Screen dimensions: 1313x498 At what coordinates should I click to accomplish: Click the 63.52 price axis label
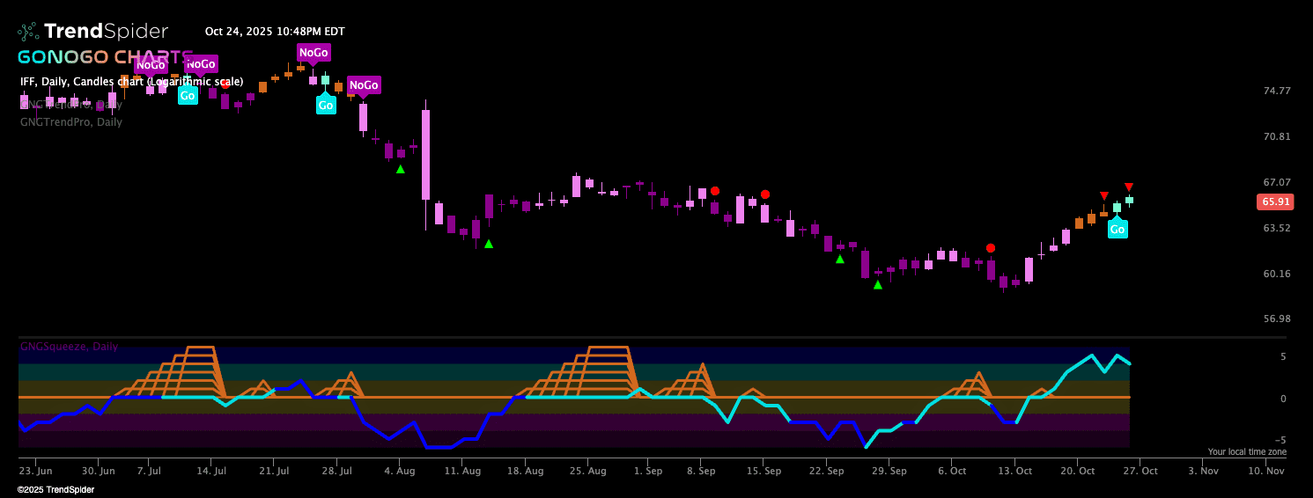coord(1277,228)
